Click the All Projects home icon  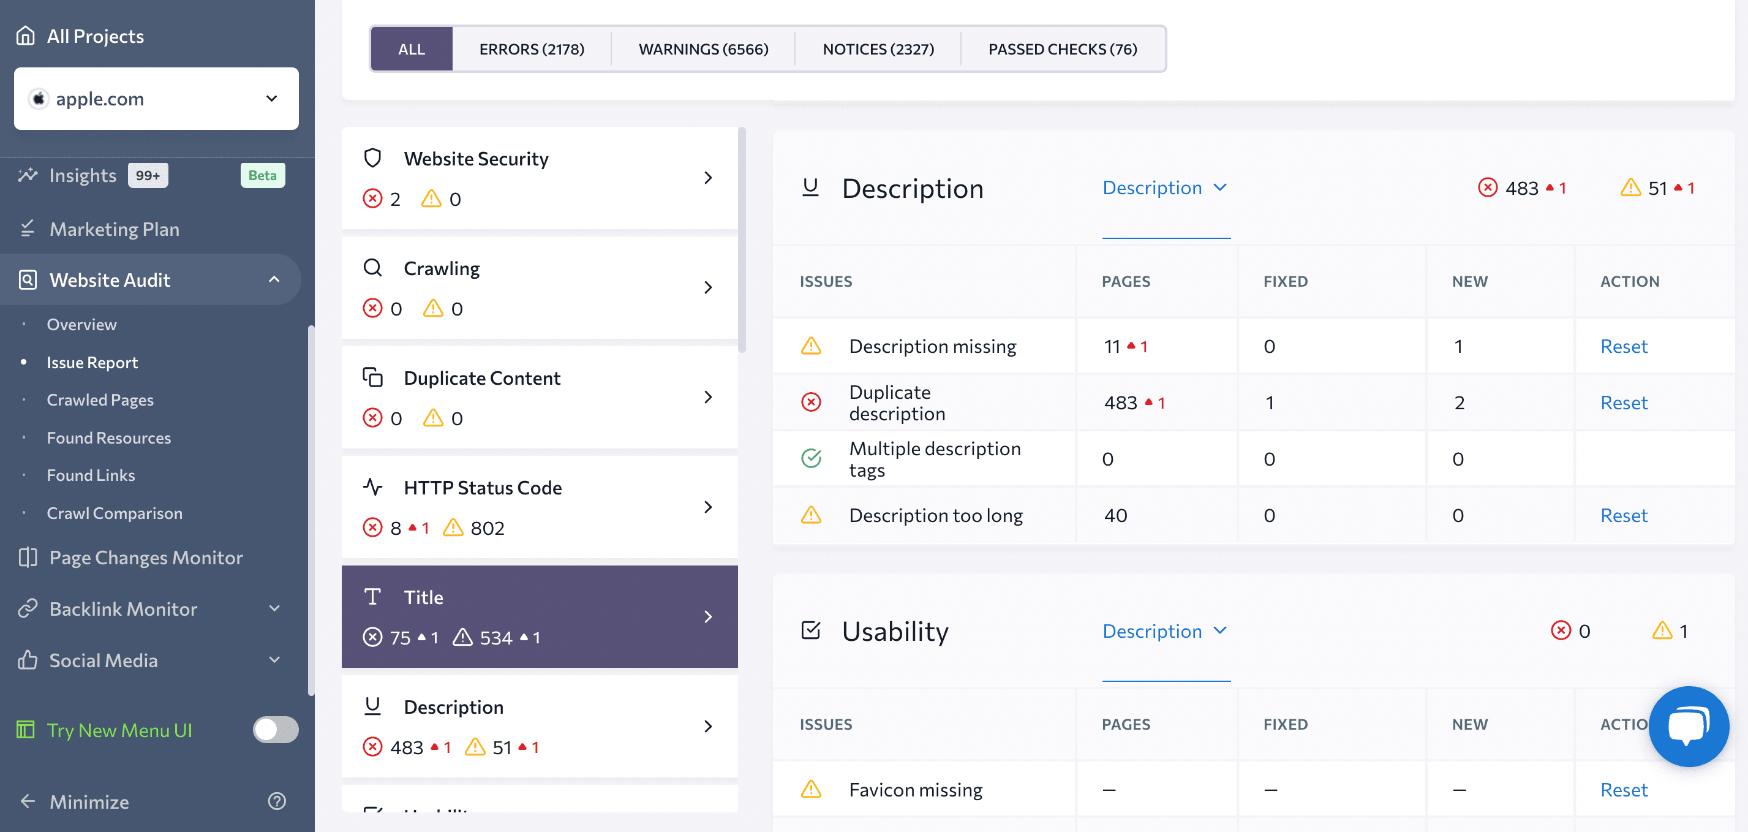26,36
